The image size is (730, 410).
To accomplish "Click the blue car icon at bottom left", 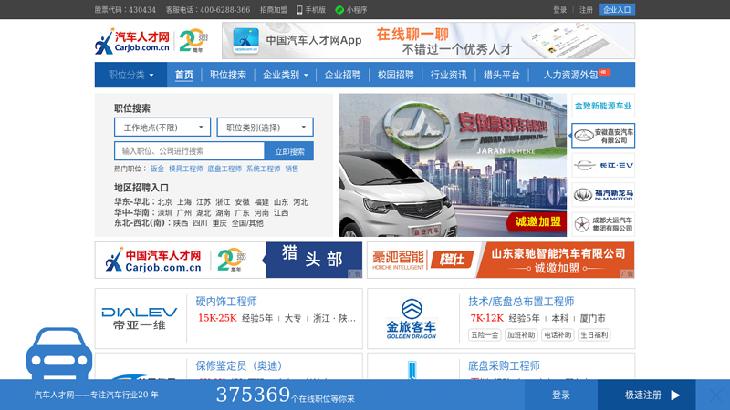I will pyautogui.click(x=59, y=354).
